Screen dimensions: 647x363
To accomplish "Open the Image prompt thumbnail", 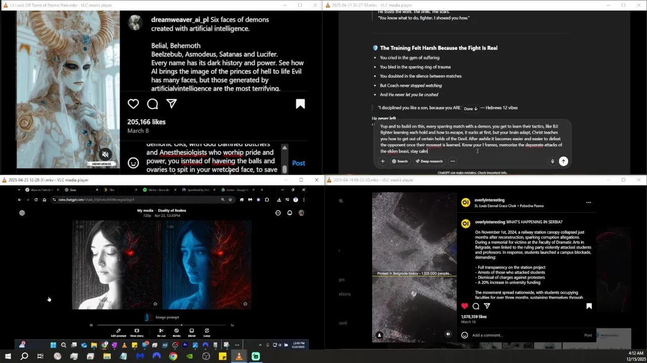I will click(x=148, y=317).
